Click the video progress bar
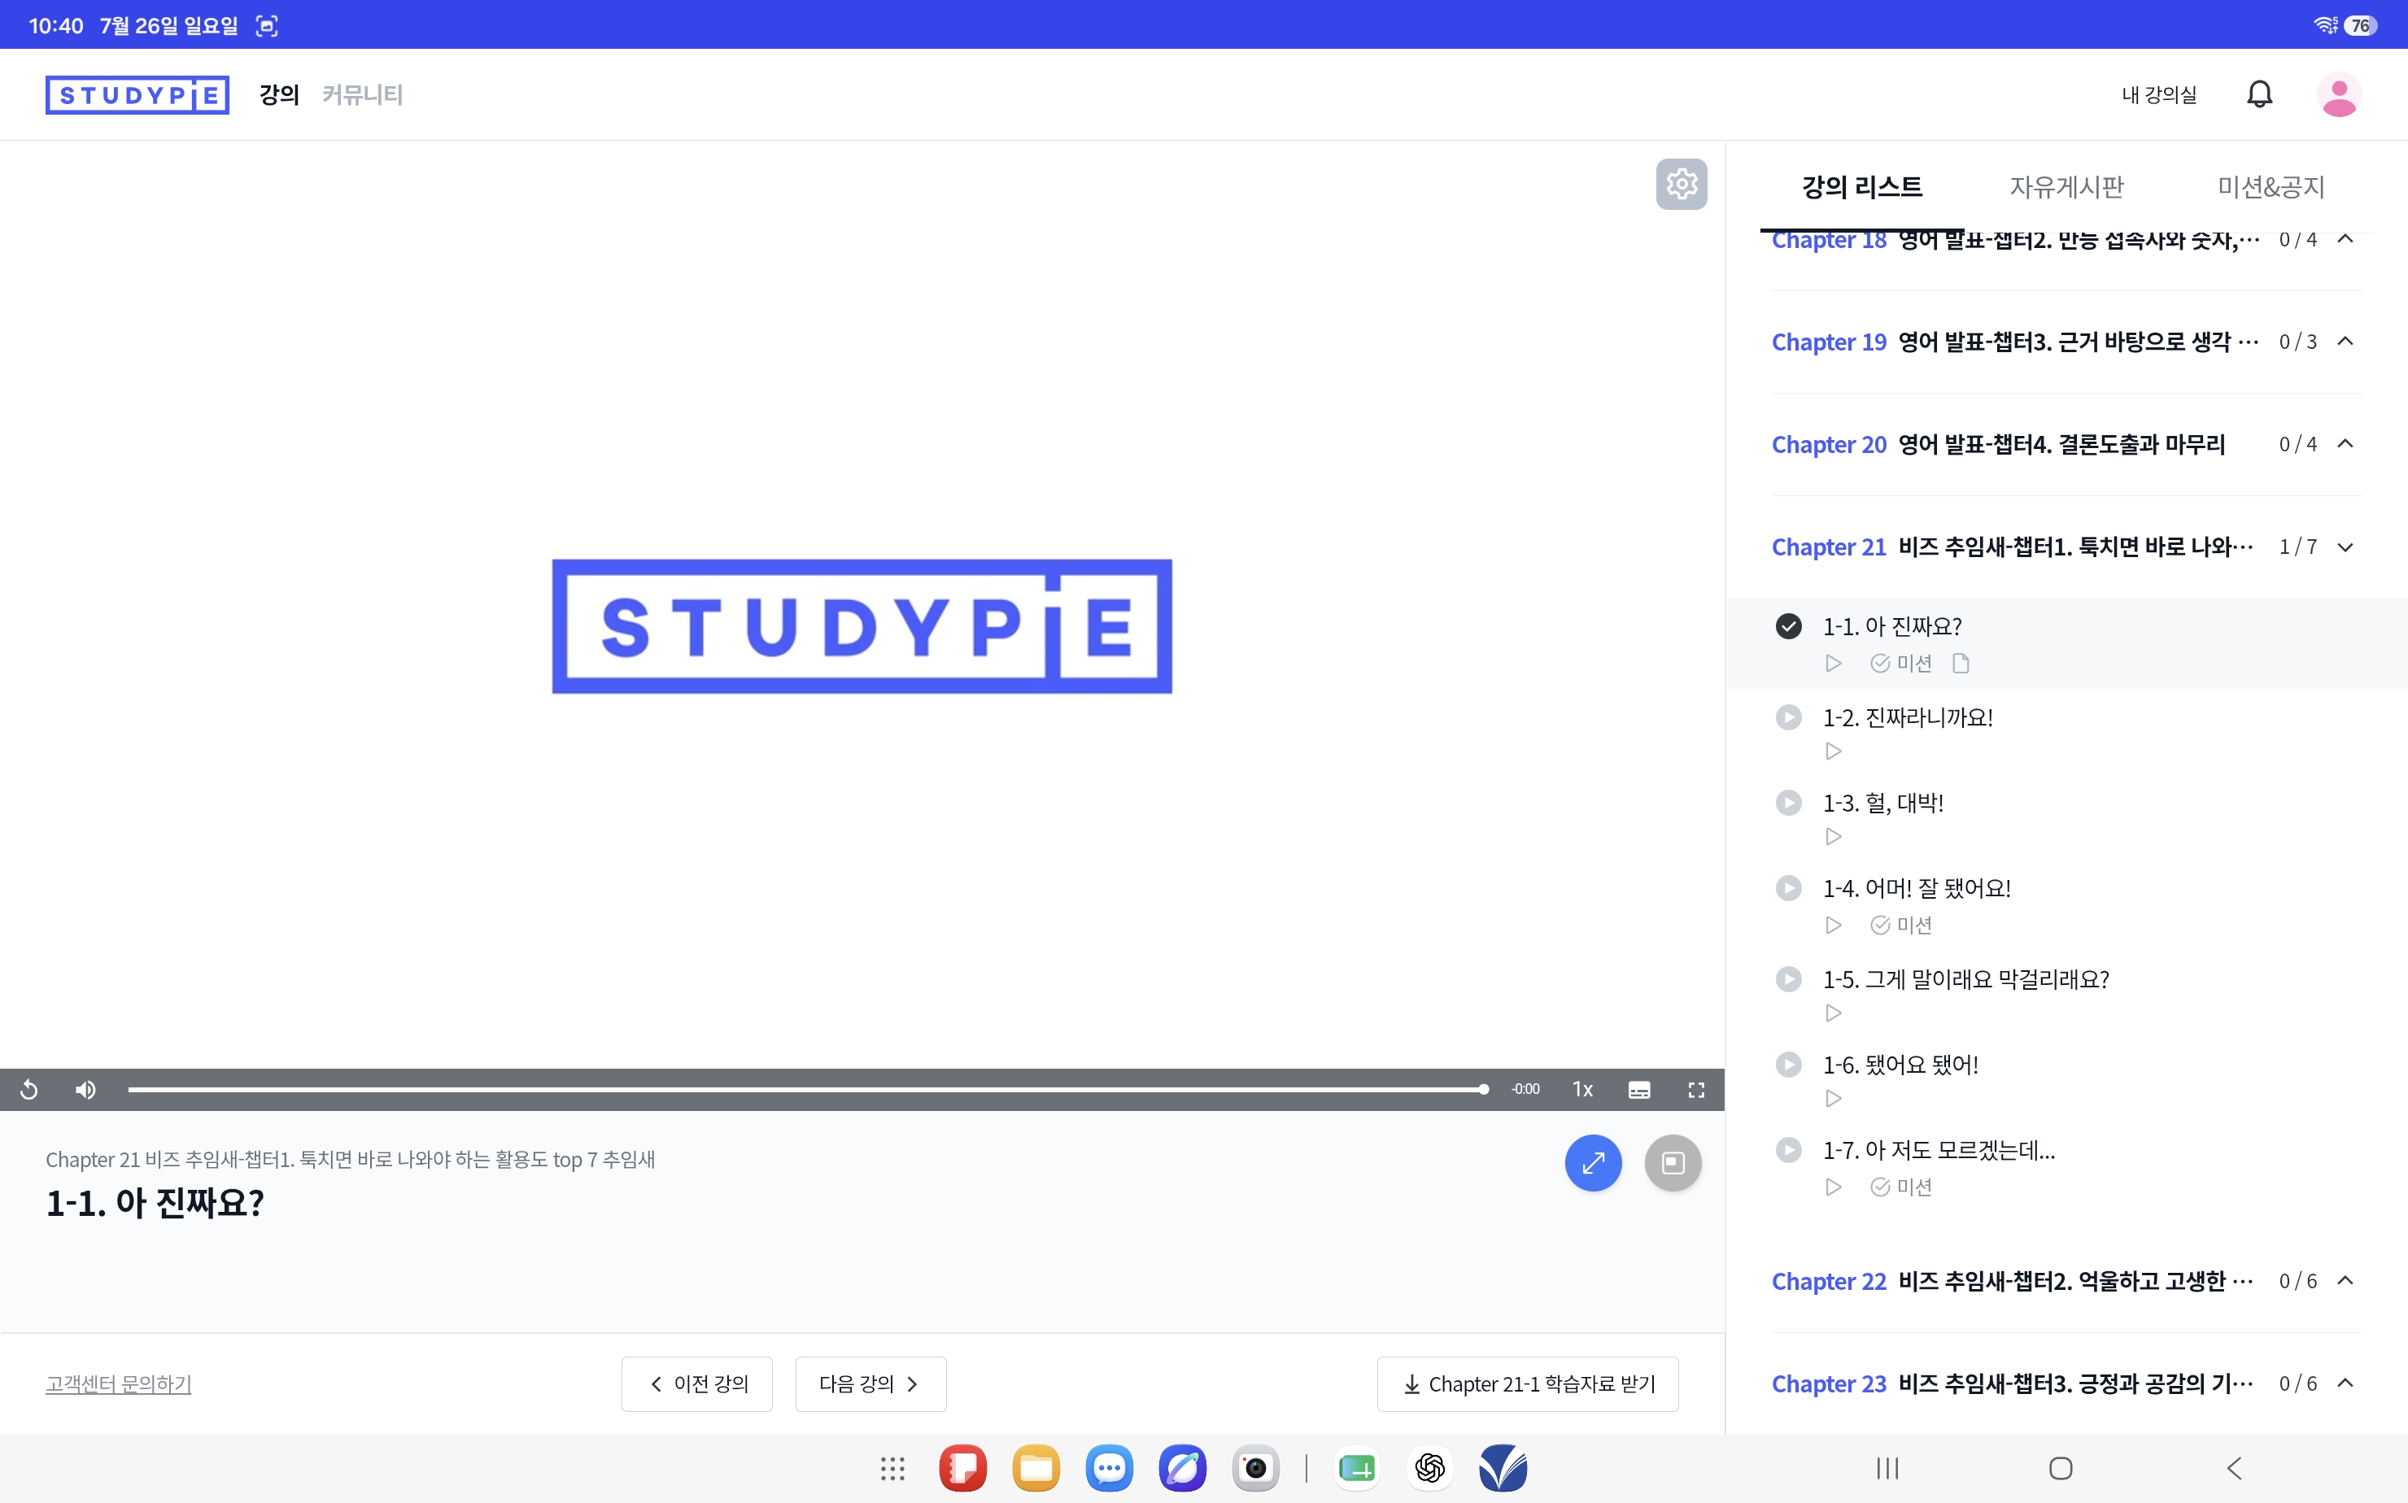Image resolution: width=2408 pixels, height=1503 pixels. point(807,1090)
